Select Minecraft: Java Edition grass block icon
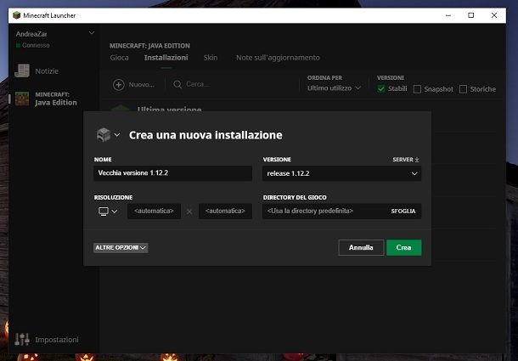This screenshot has height=361, width=518. click(x=22, y=99)
